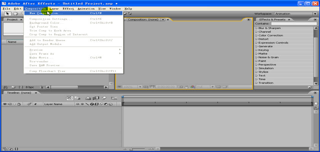Click the Collapse Transformations star column icon
Viewport: 320px width, 152px height.
tap(82, 104)
